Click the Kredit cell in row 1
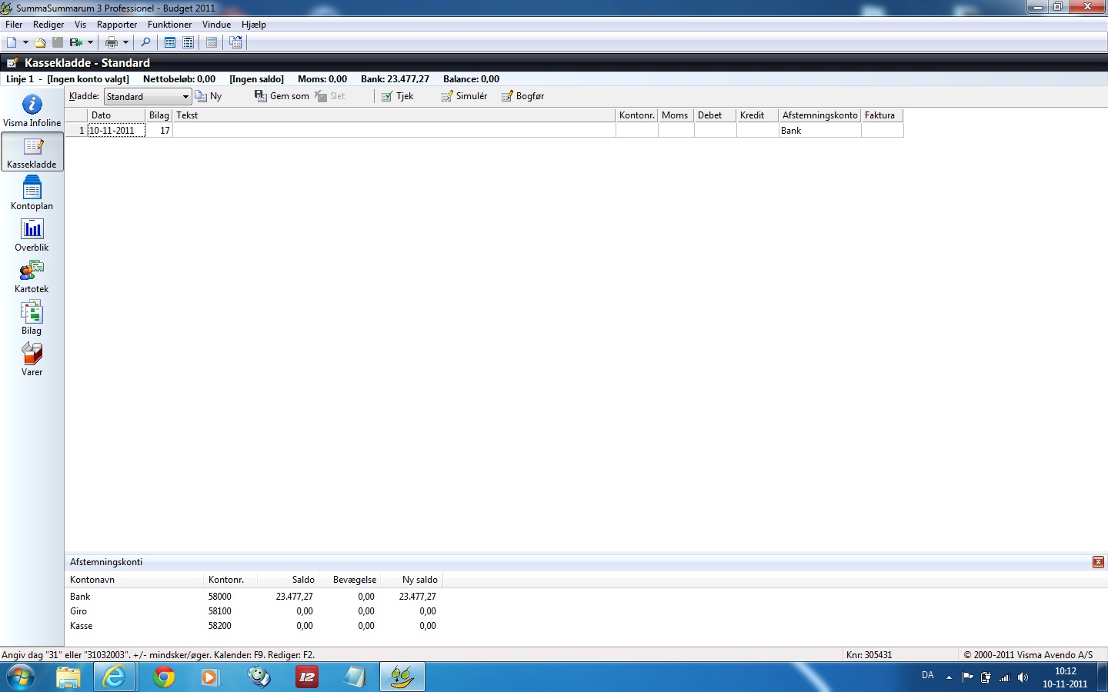The image size is (1108, 692). coord(758,131)
